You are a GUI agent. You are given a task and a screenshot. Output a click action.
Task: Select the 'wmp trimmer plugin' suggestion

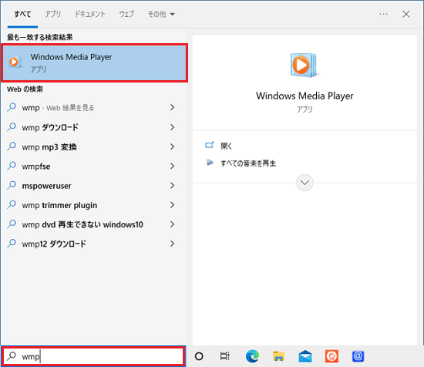click(x=91, y=205)
